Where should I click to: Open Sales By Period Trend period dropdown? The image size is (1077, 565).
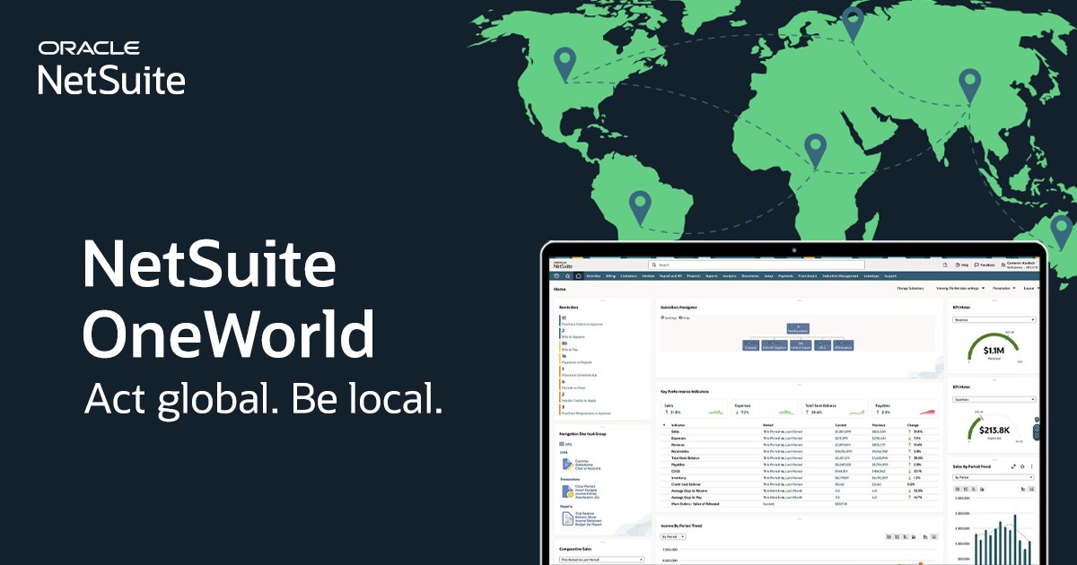pos(993,477)
